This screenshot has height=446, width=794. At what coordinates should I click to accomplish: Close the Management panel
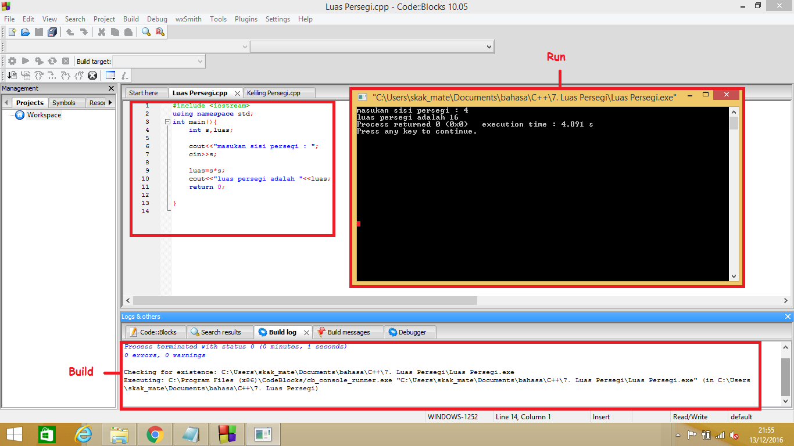(x=112, y=88)
